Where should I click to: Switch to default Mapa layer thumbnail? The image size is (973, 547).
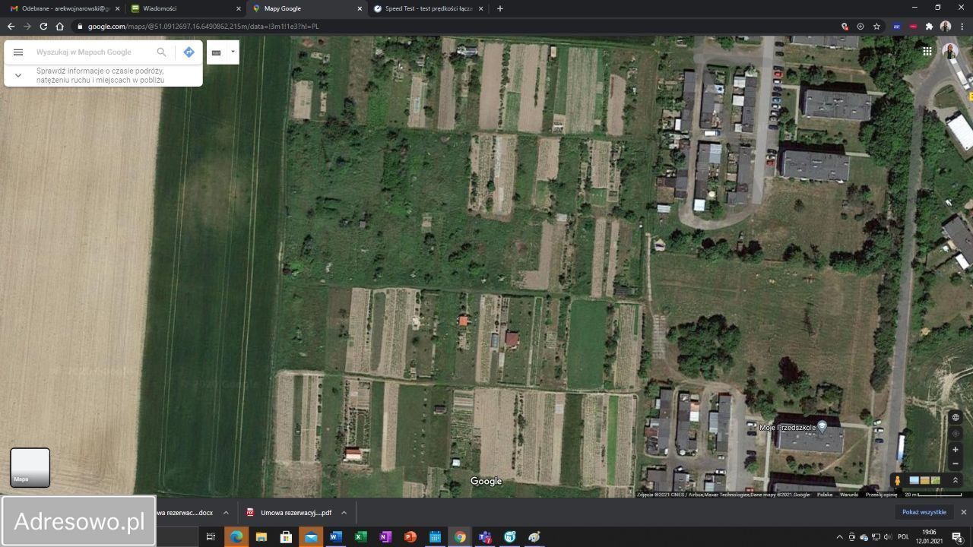point(30,467)
